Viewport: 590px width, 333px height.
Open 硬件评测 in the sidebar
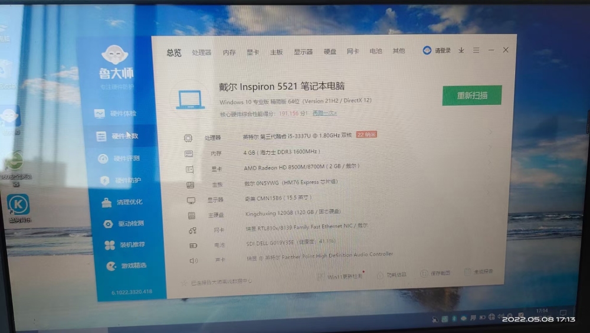(x=119, y=158)
